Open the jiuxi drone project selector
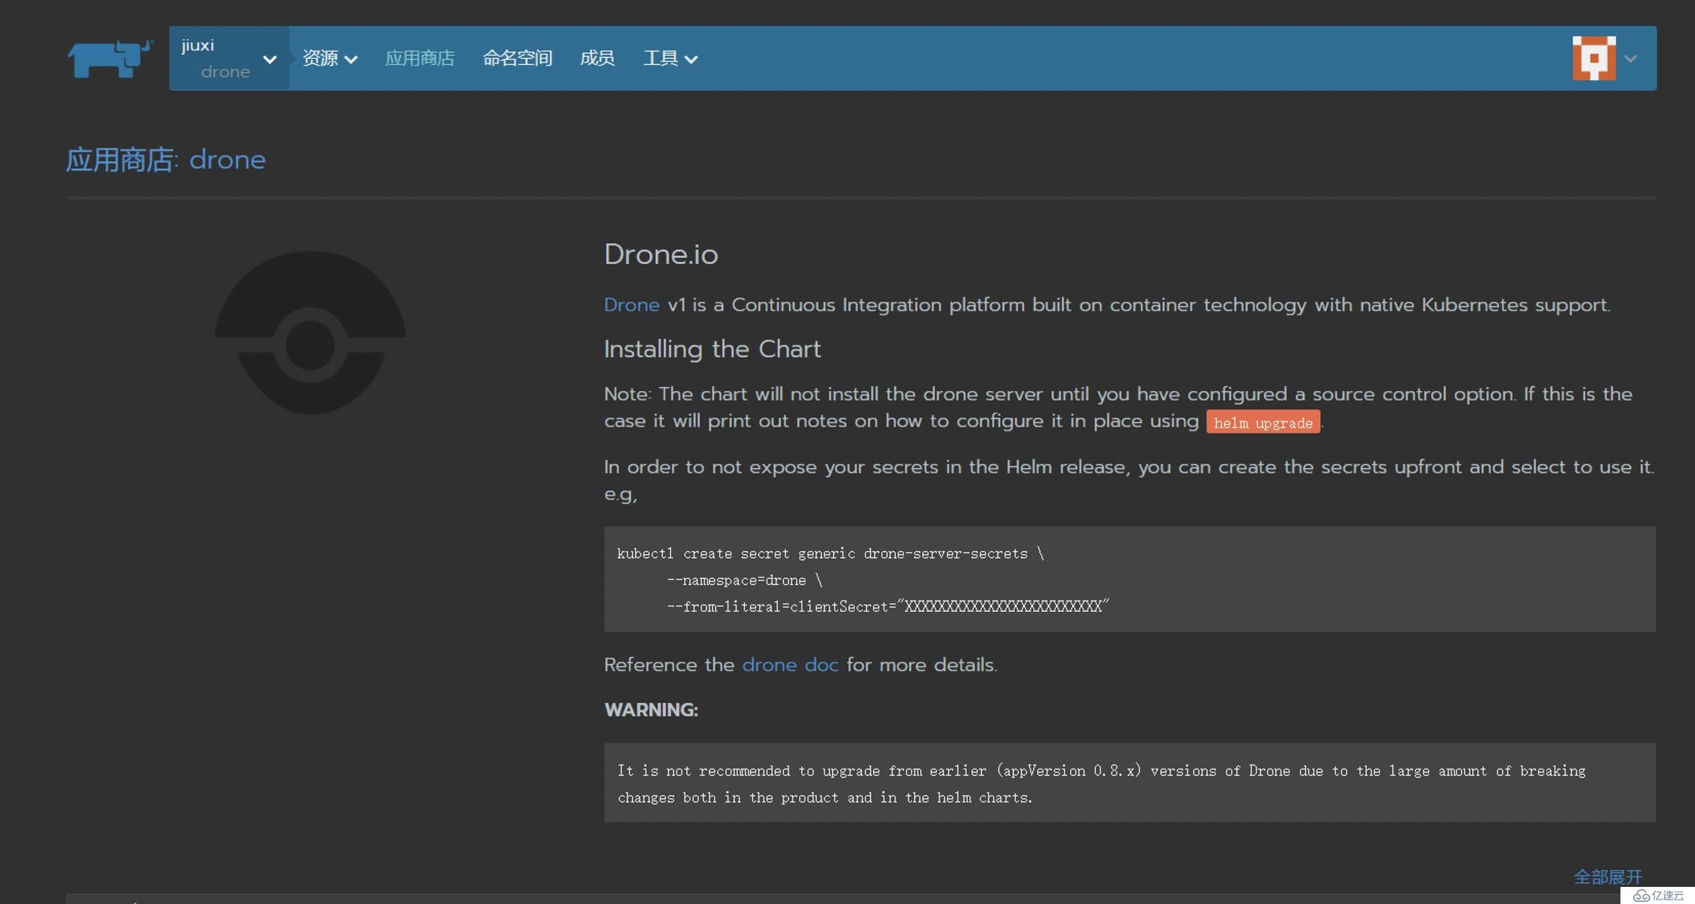 (x=229, y=58)
